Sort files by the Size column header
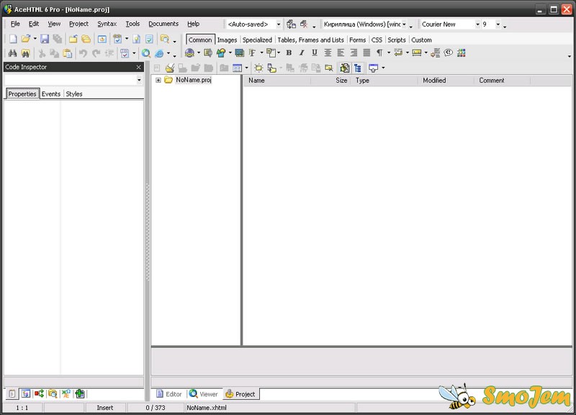The width and height of the screenshot is (576, 415). point(330,81)
